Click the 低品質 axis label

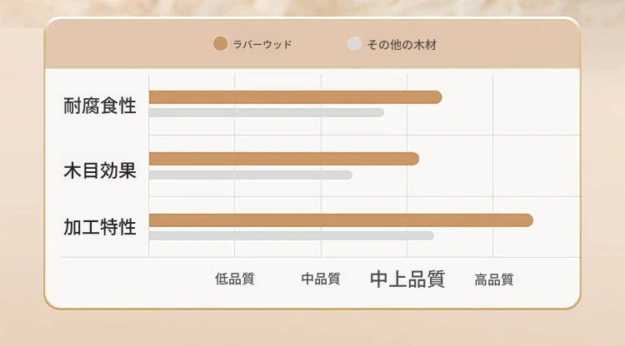pos(235,279)
